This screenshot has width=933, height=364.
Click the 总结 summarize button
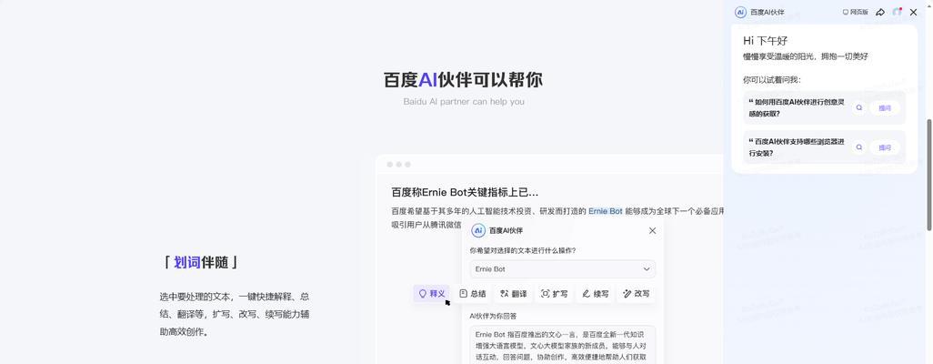pos(473,294)
